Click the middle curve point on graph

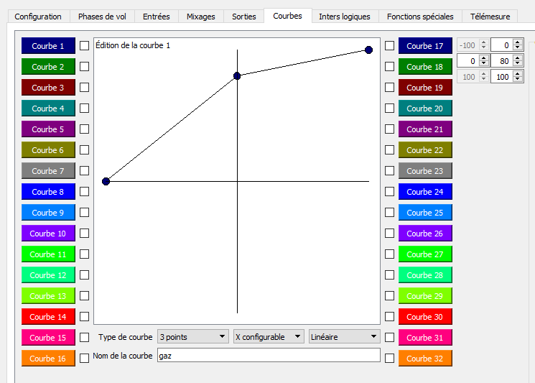tap(237, 75)
